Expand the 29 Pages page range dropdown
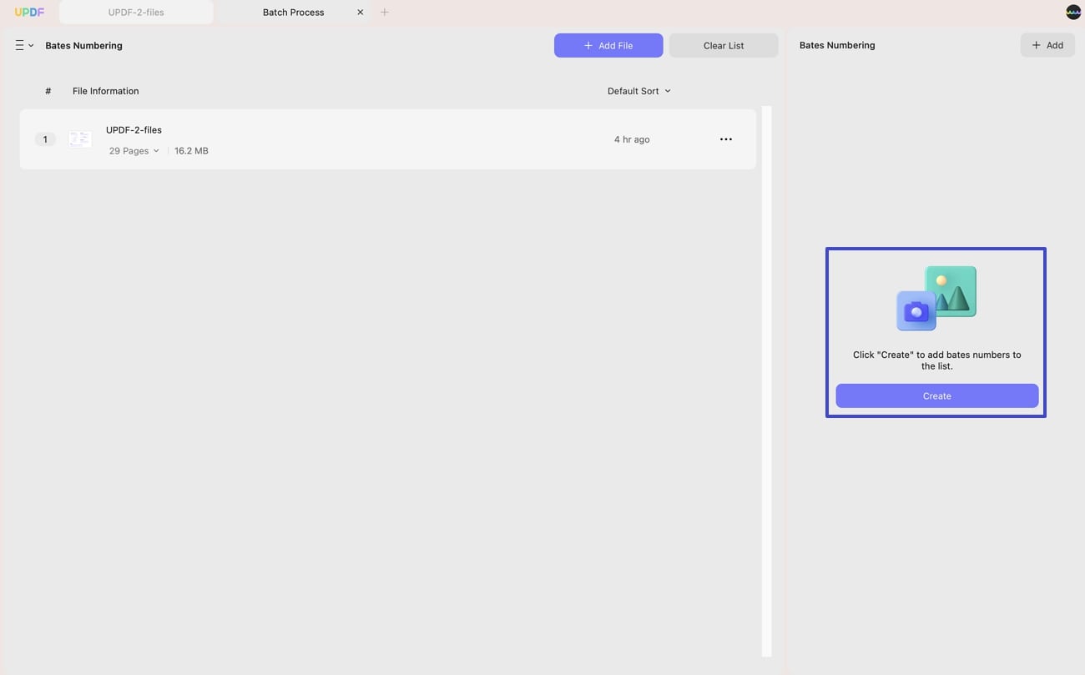Viewport: 1085px width, 675px height. pyautogui.click(x=134, y=151)
